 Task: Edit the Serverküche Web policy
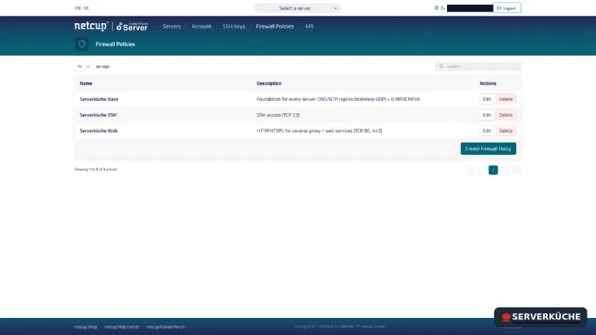(x=487, y=130)
